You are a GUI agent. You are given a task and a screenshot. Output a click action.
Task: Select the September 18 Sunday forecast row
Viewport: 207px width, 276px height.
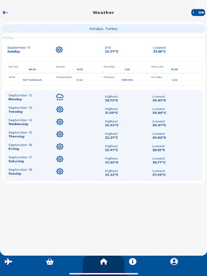[x=104, y=172]
